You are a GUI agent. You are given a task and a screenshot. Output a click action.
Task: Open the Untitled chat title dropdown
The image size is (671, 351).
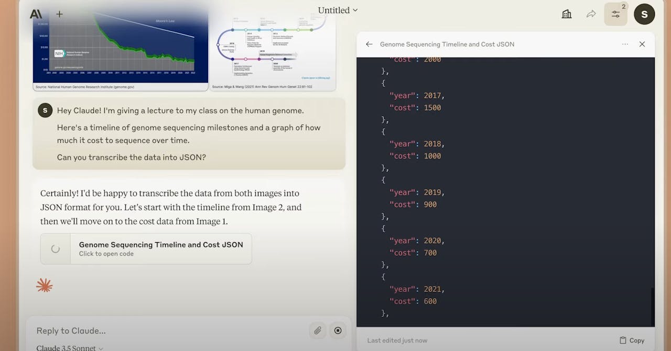pos(338,10)
